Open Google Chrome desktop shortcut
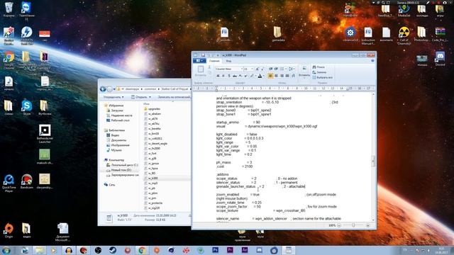Screen dimensions: 454x255 (x=9, y=59)
